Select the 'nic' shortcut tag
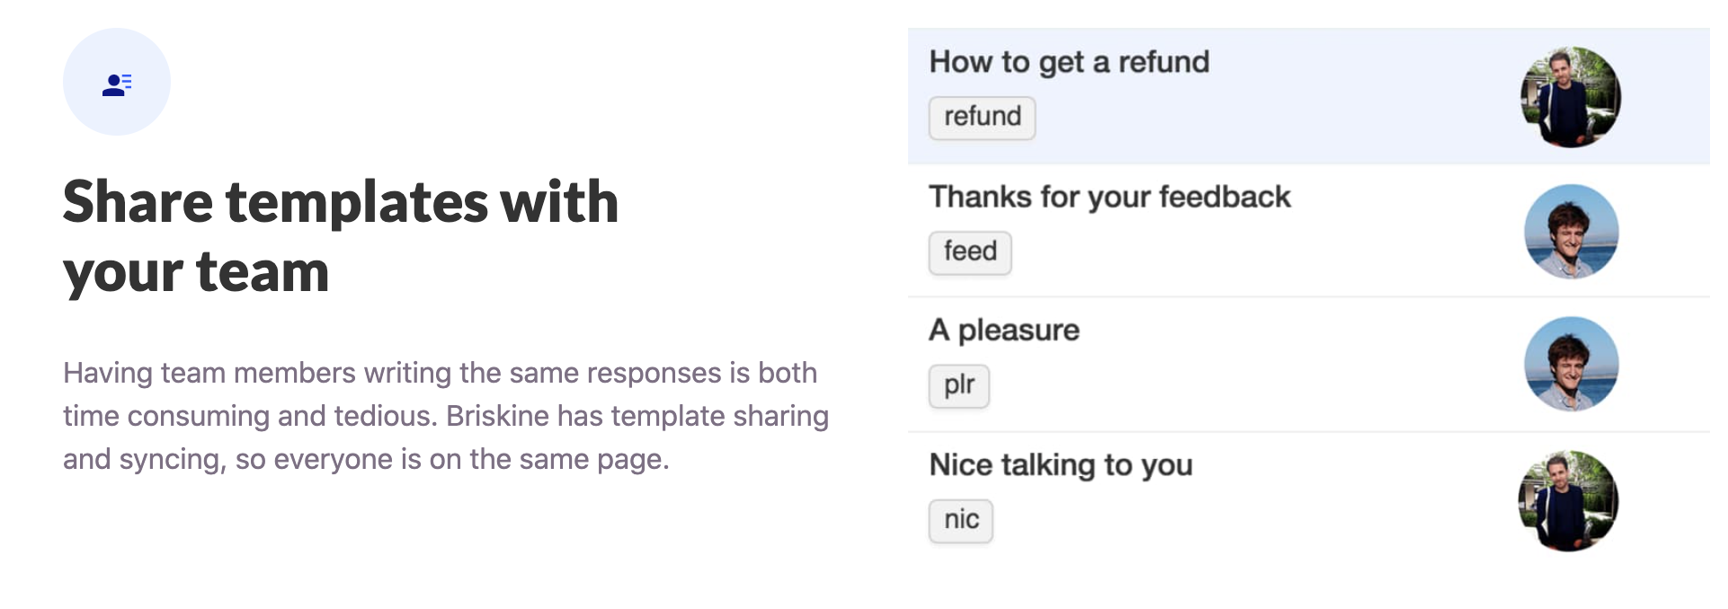 pyautogui.click(x=960, y=520)
